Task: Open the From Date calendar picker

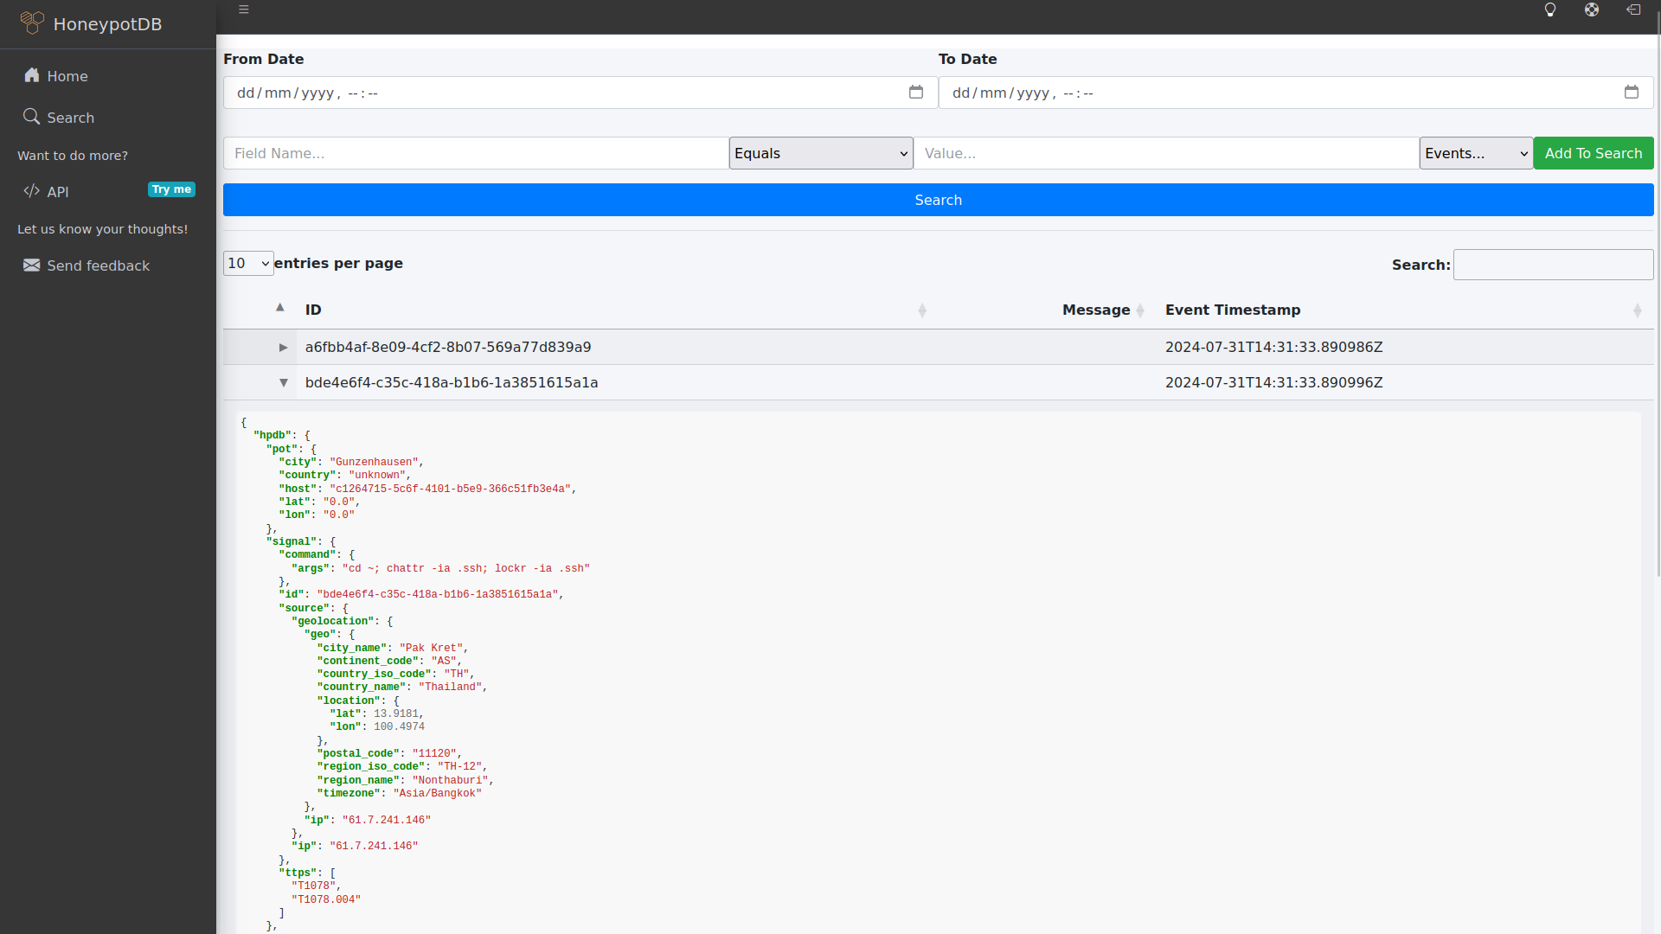Action: tap(916, 92)
